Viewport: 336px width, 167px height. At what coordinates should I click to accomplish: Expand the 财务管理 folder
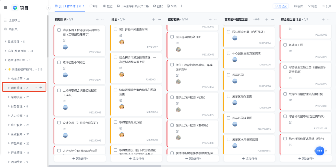click(9, 106)
